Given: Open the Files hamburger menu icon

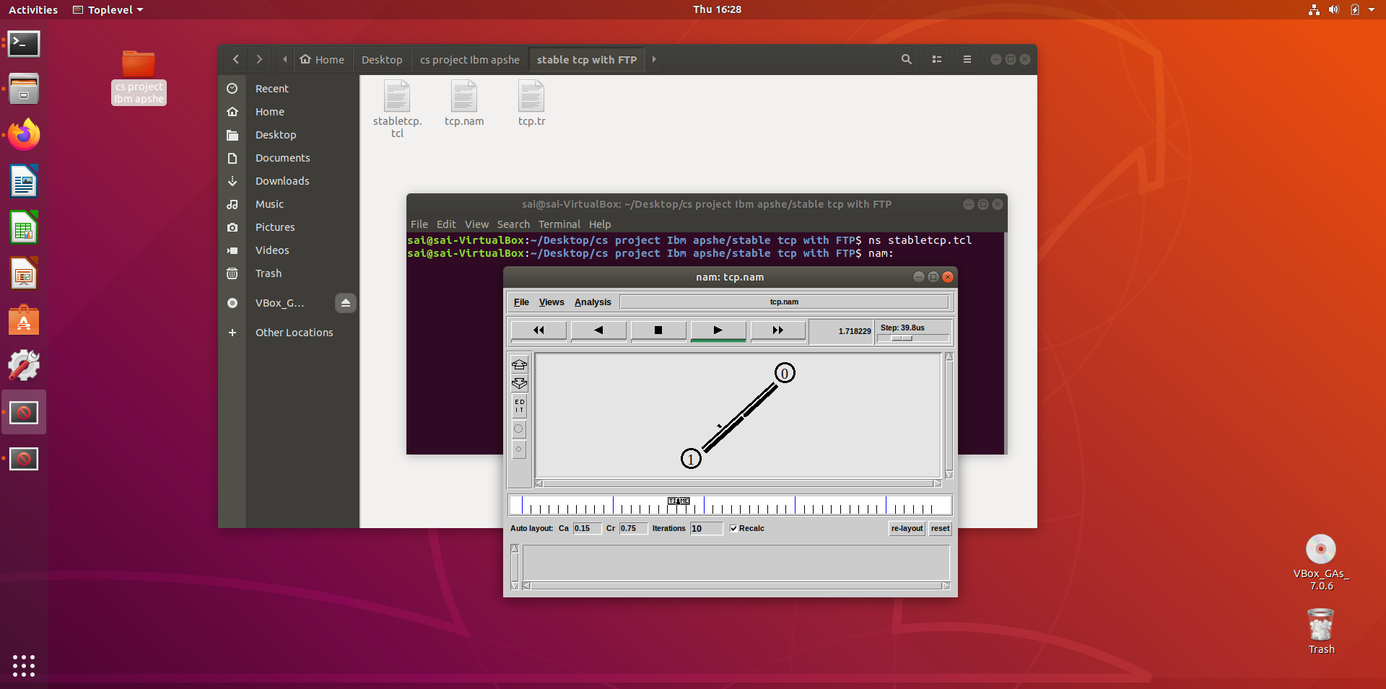Looking at the screenshot, I should (967, 59).
